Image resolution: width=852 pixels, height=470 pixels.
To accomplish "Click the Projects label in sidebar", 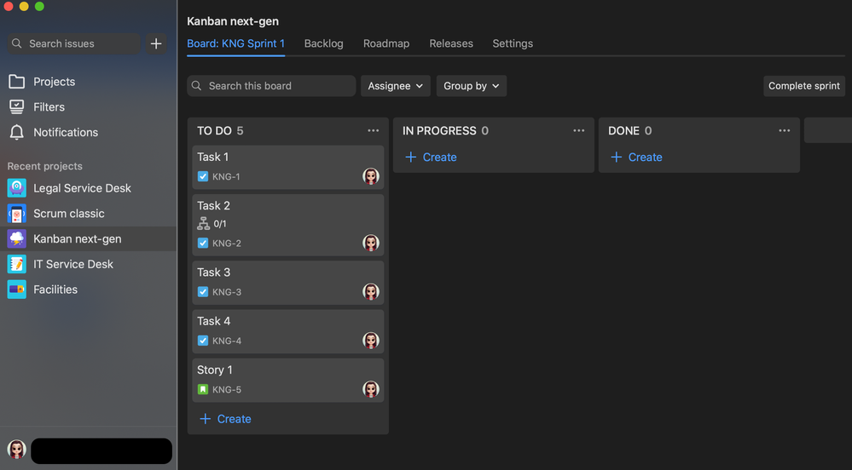I will (55, 82).
